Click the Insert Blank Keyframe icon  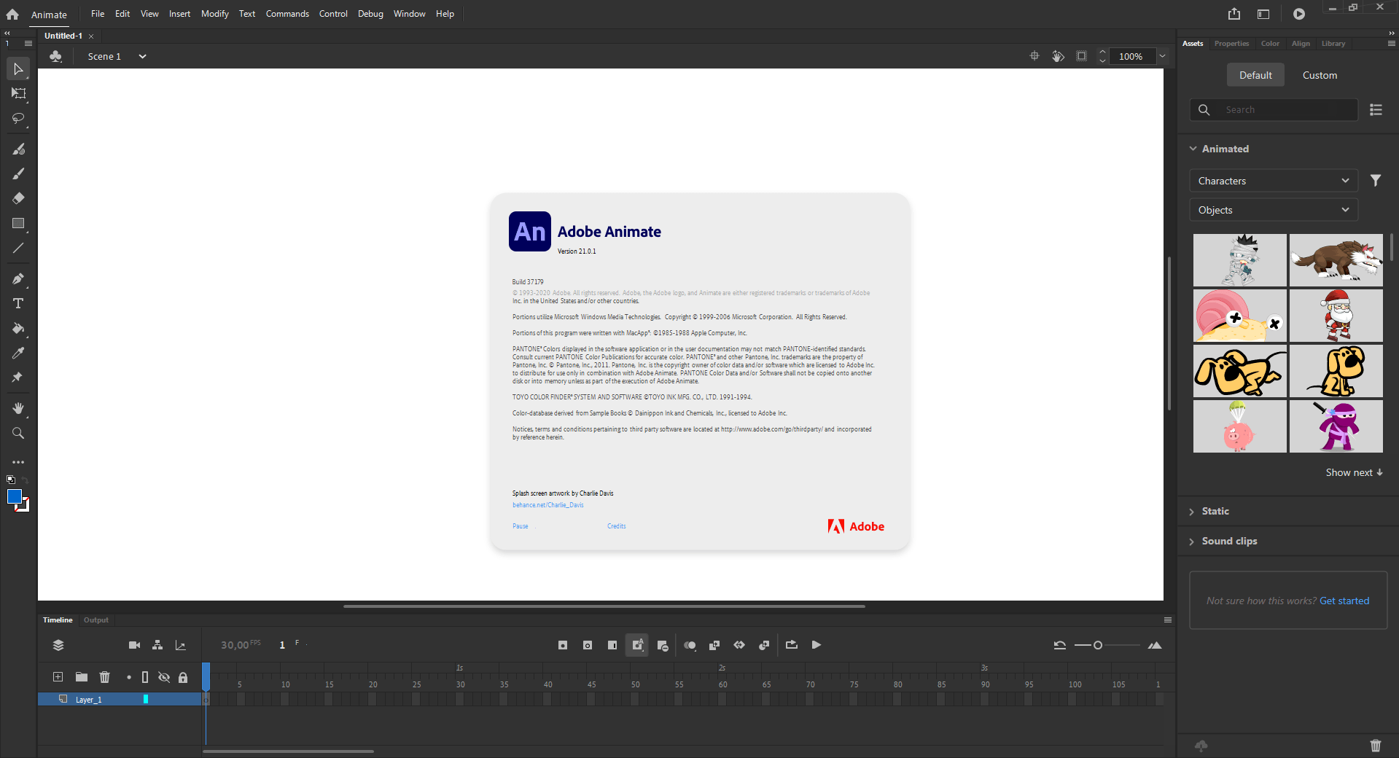pos(588,645)
